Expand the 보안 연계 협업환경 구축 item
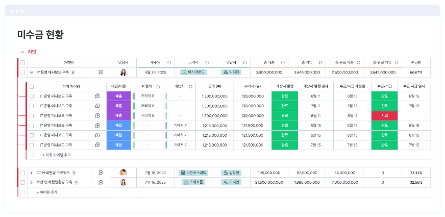The height and width of the screenshot is (217, 445). pyautogui.click(x=32, y=182)
